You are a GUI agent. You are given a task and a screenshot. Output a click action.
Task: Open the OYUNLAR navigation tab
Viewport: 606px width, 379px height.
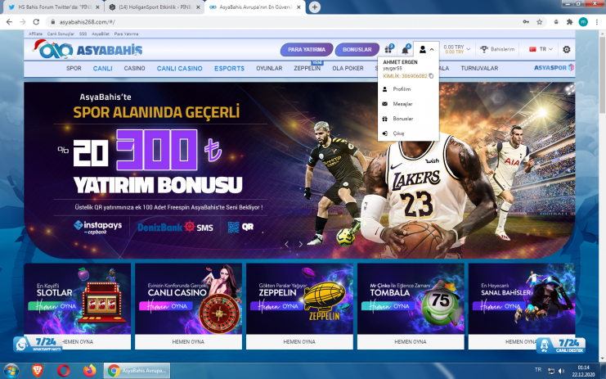click(269, 68)
